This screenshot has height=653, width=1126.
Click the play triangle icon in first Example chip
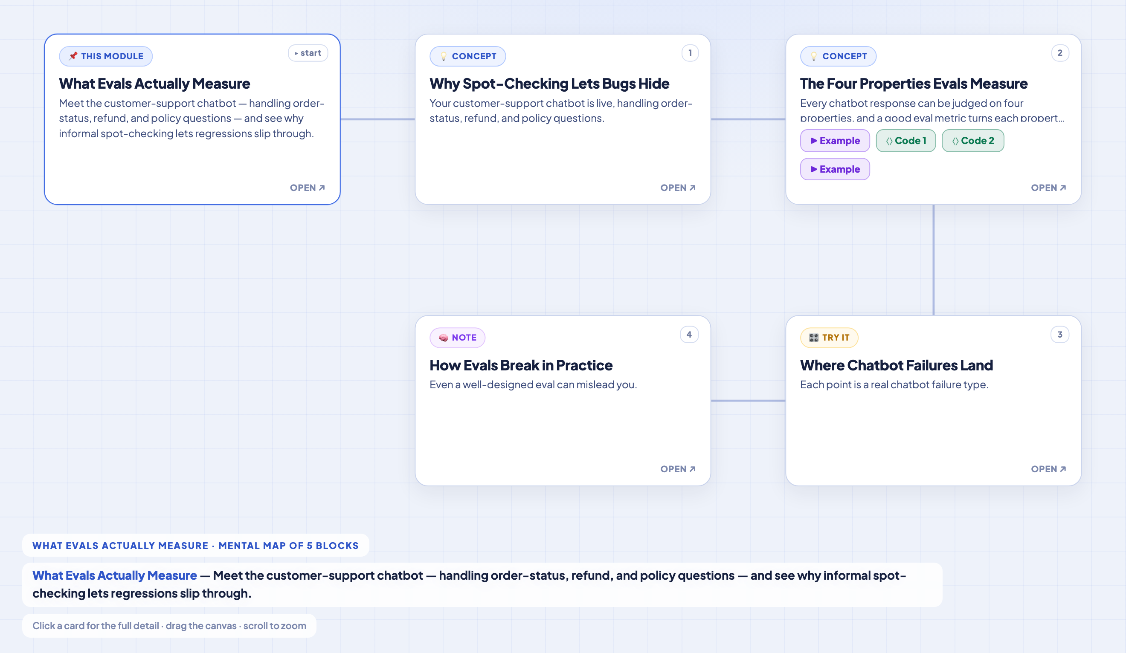click(814, 141)
